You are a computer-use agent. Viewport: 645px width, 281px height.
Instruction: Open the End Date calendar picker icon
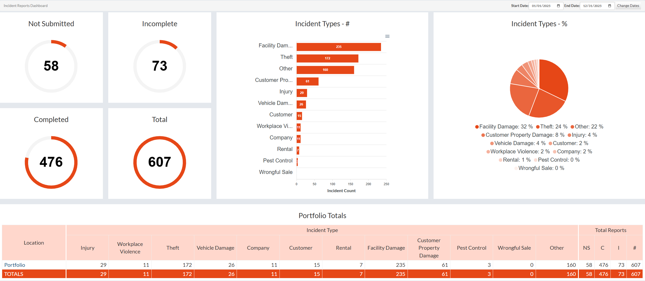[x=610, y=6]
